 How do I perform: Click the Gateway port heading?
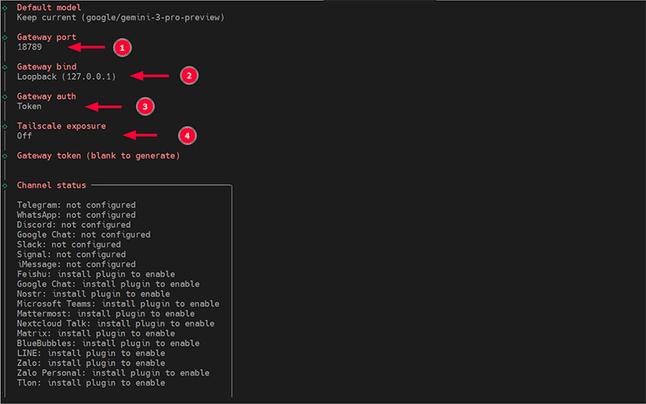point(51,37)
